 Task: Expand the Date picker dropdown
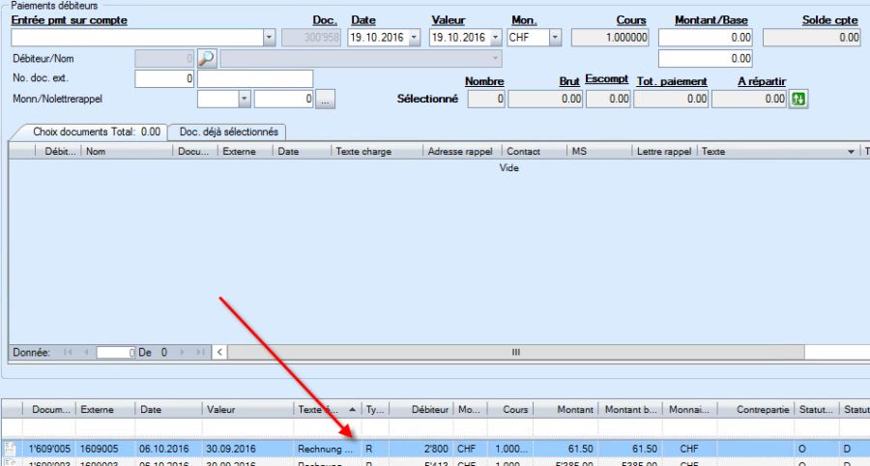tap(414, 38)
